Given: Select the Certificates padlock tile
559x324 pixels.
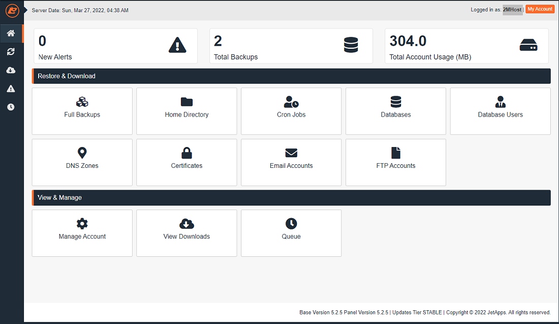Looking at the screenshot, I should click(x=187, y=162).
